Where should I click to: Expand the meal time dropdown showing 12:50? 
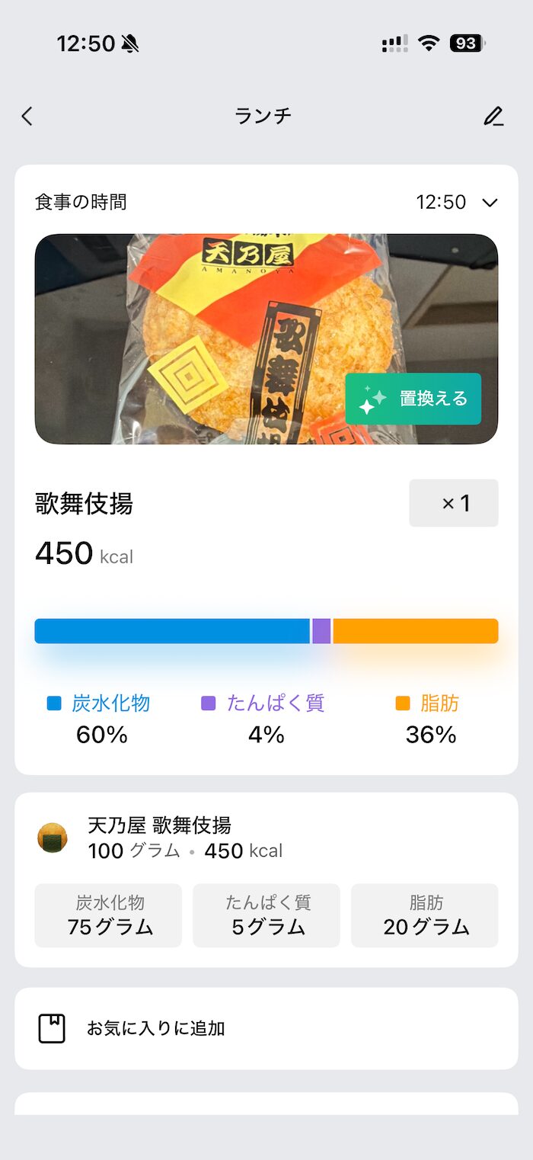pyautogui.click(x=490, y=202)
